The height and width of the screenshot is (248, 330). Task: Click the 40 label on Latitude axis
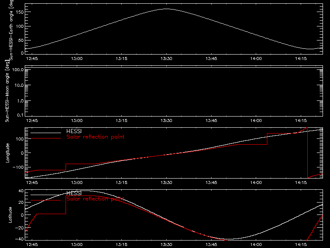(21, 191)
